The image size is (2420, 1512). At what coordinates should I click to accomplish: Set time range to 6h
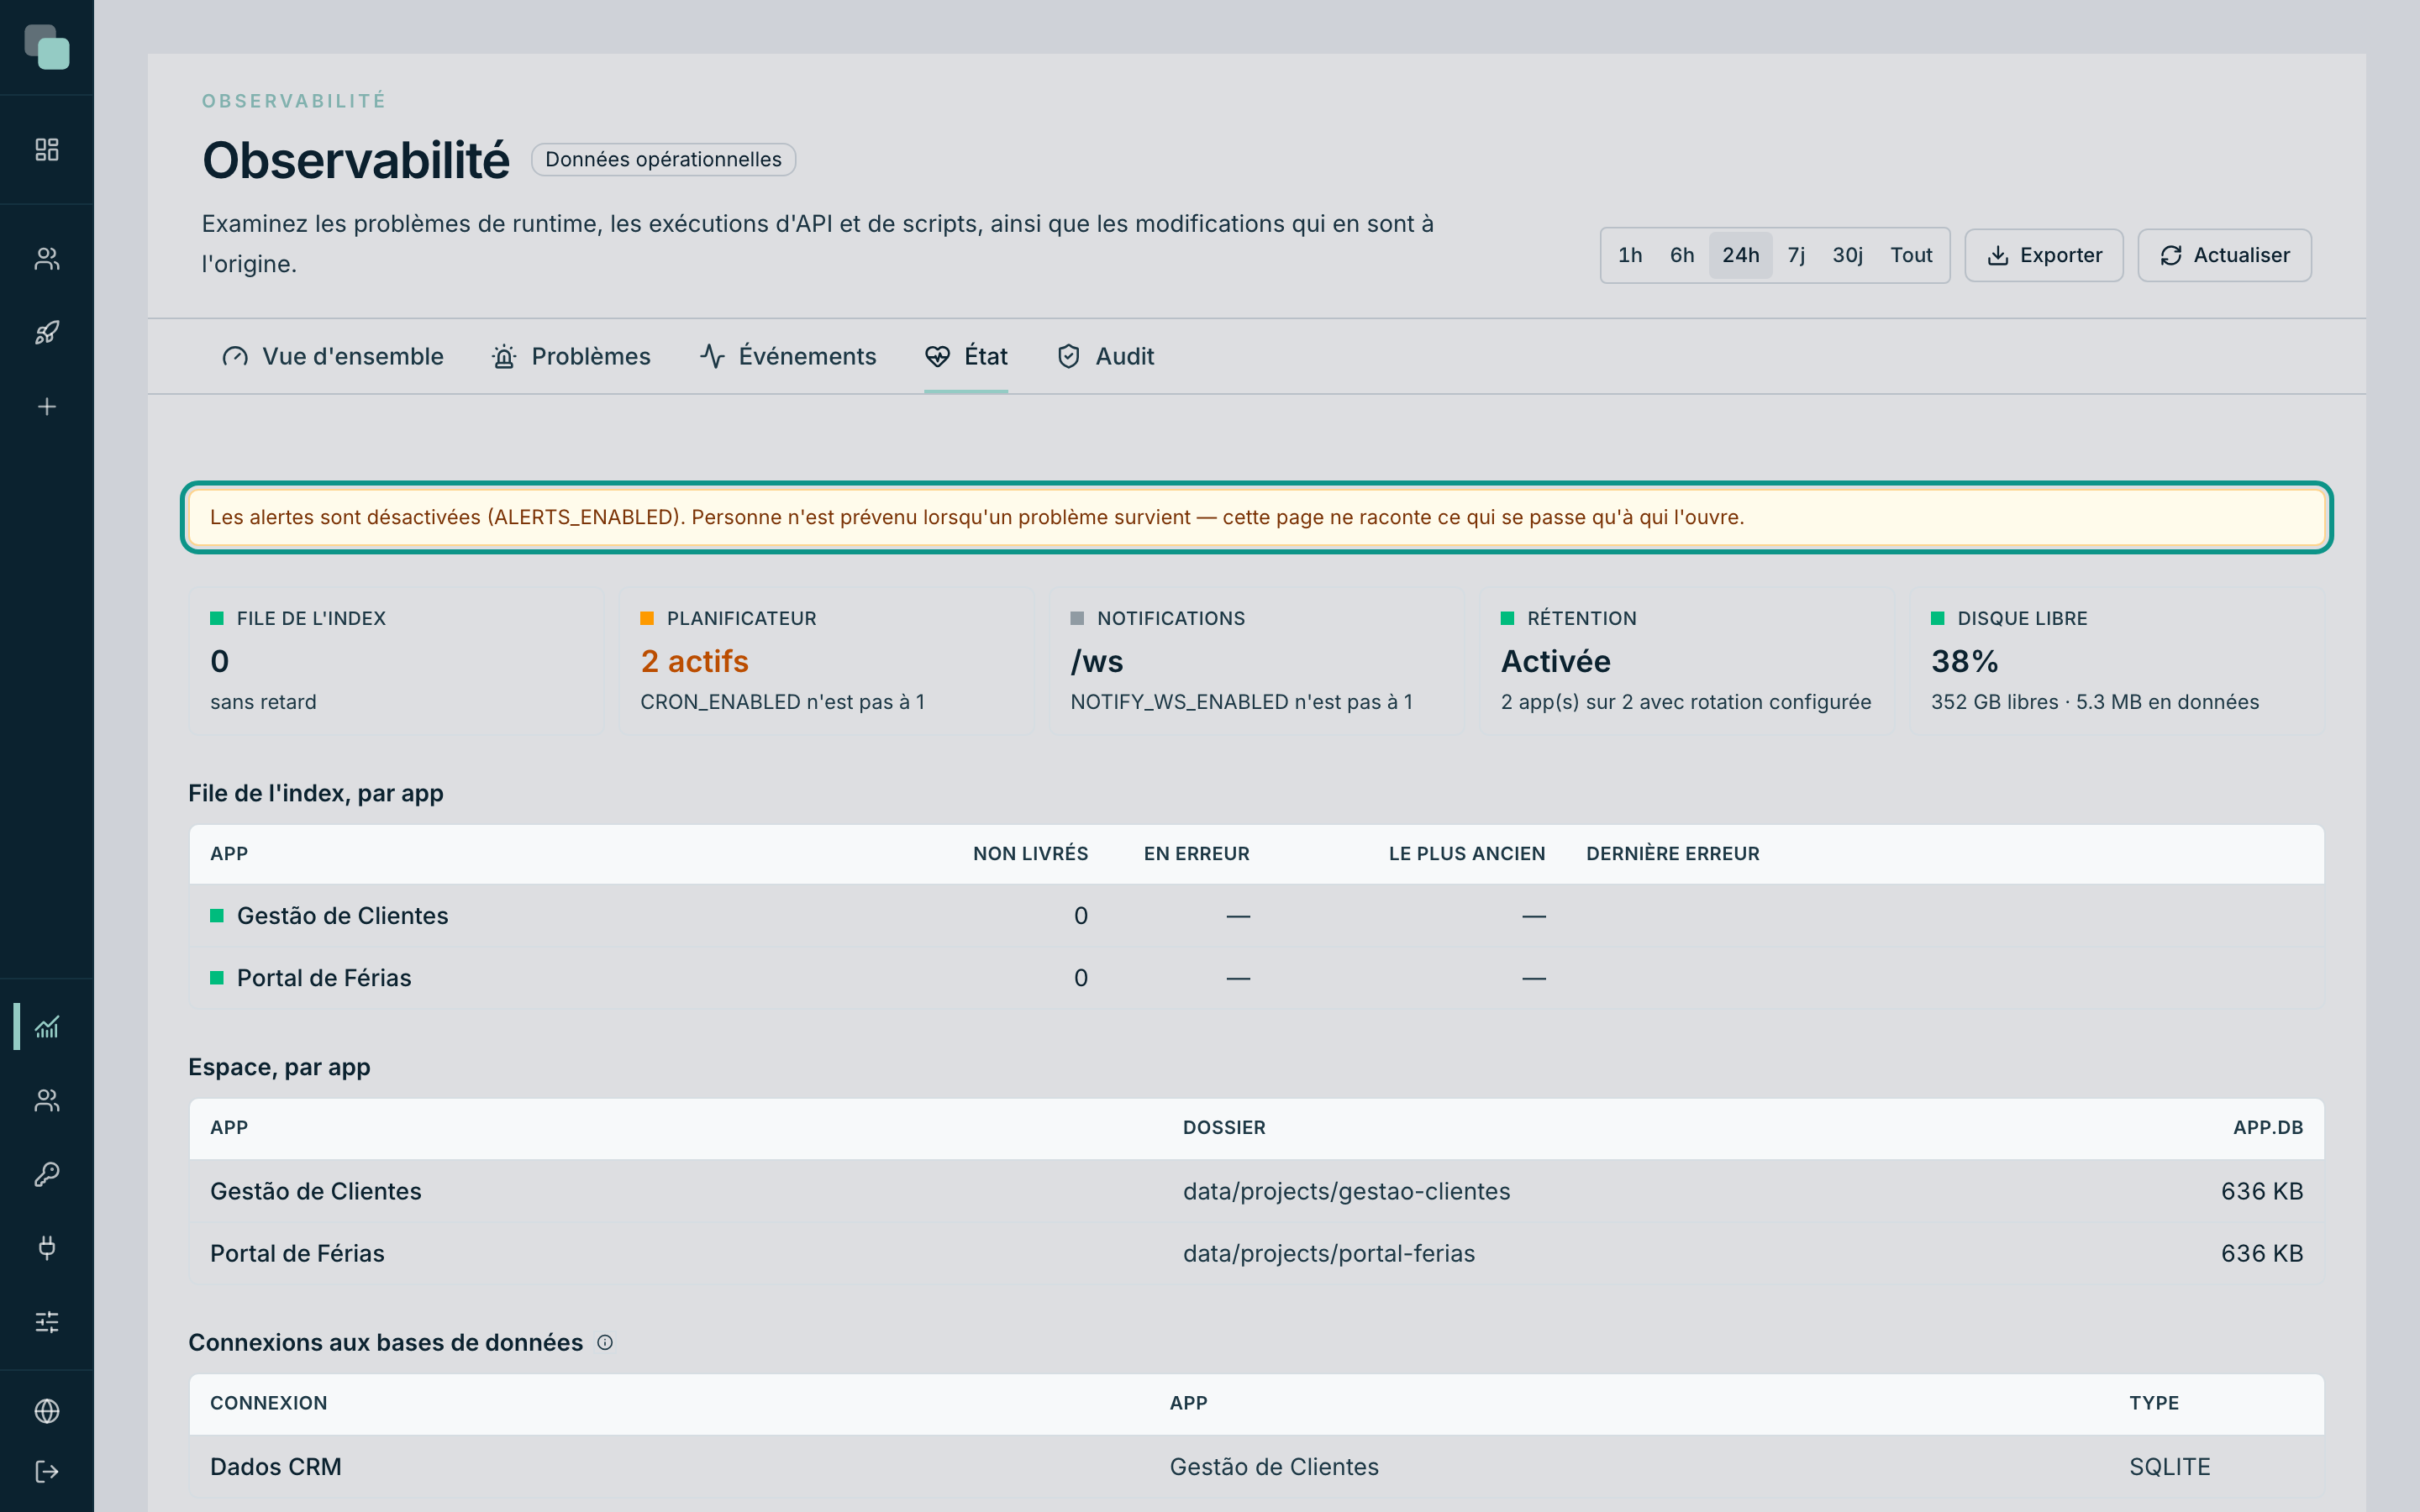[x=1682, y=256]
